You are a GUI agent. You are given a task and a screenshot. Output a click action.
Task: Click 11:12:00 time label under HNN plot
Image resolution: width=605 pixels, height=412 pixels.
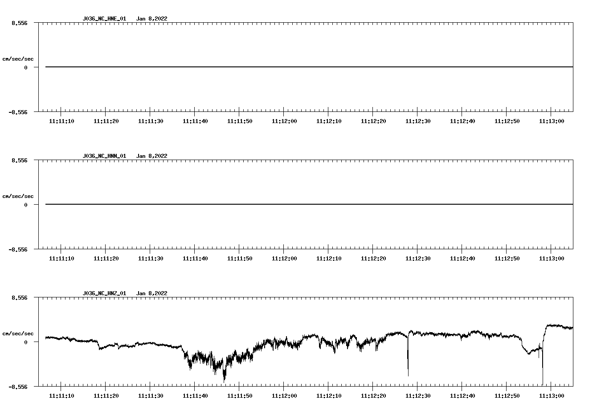click(x=284, y=259)
